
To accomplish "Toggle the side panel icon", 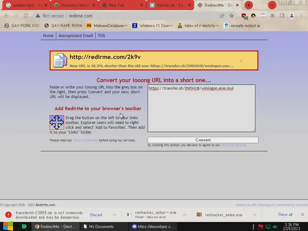I will pyautogui.click(x=282, y=16).
